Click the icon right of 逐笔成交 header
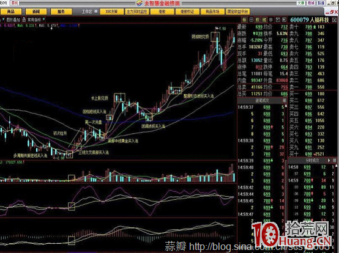 point(285,100)
